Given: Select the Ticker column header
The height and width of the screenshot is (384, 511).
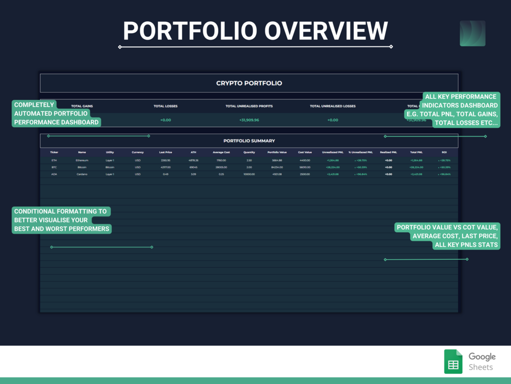Looking at the screenshot, I should [x=54, y=152].
